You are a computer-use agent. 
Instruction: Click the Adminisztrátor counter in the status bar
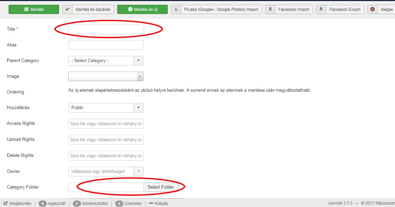[x=91, y=204]
